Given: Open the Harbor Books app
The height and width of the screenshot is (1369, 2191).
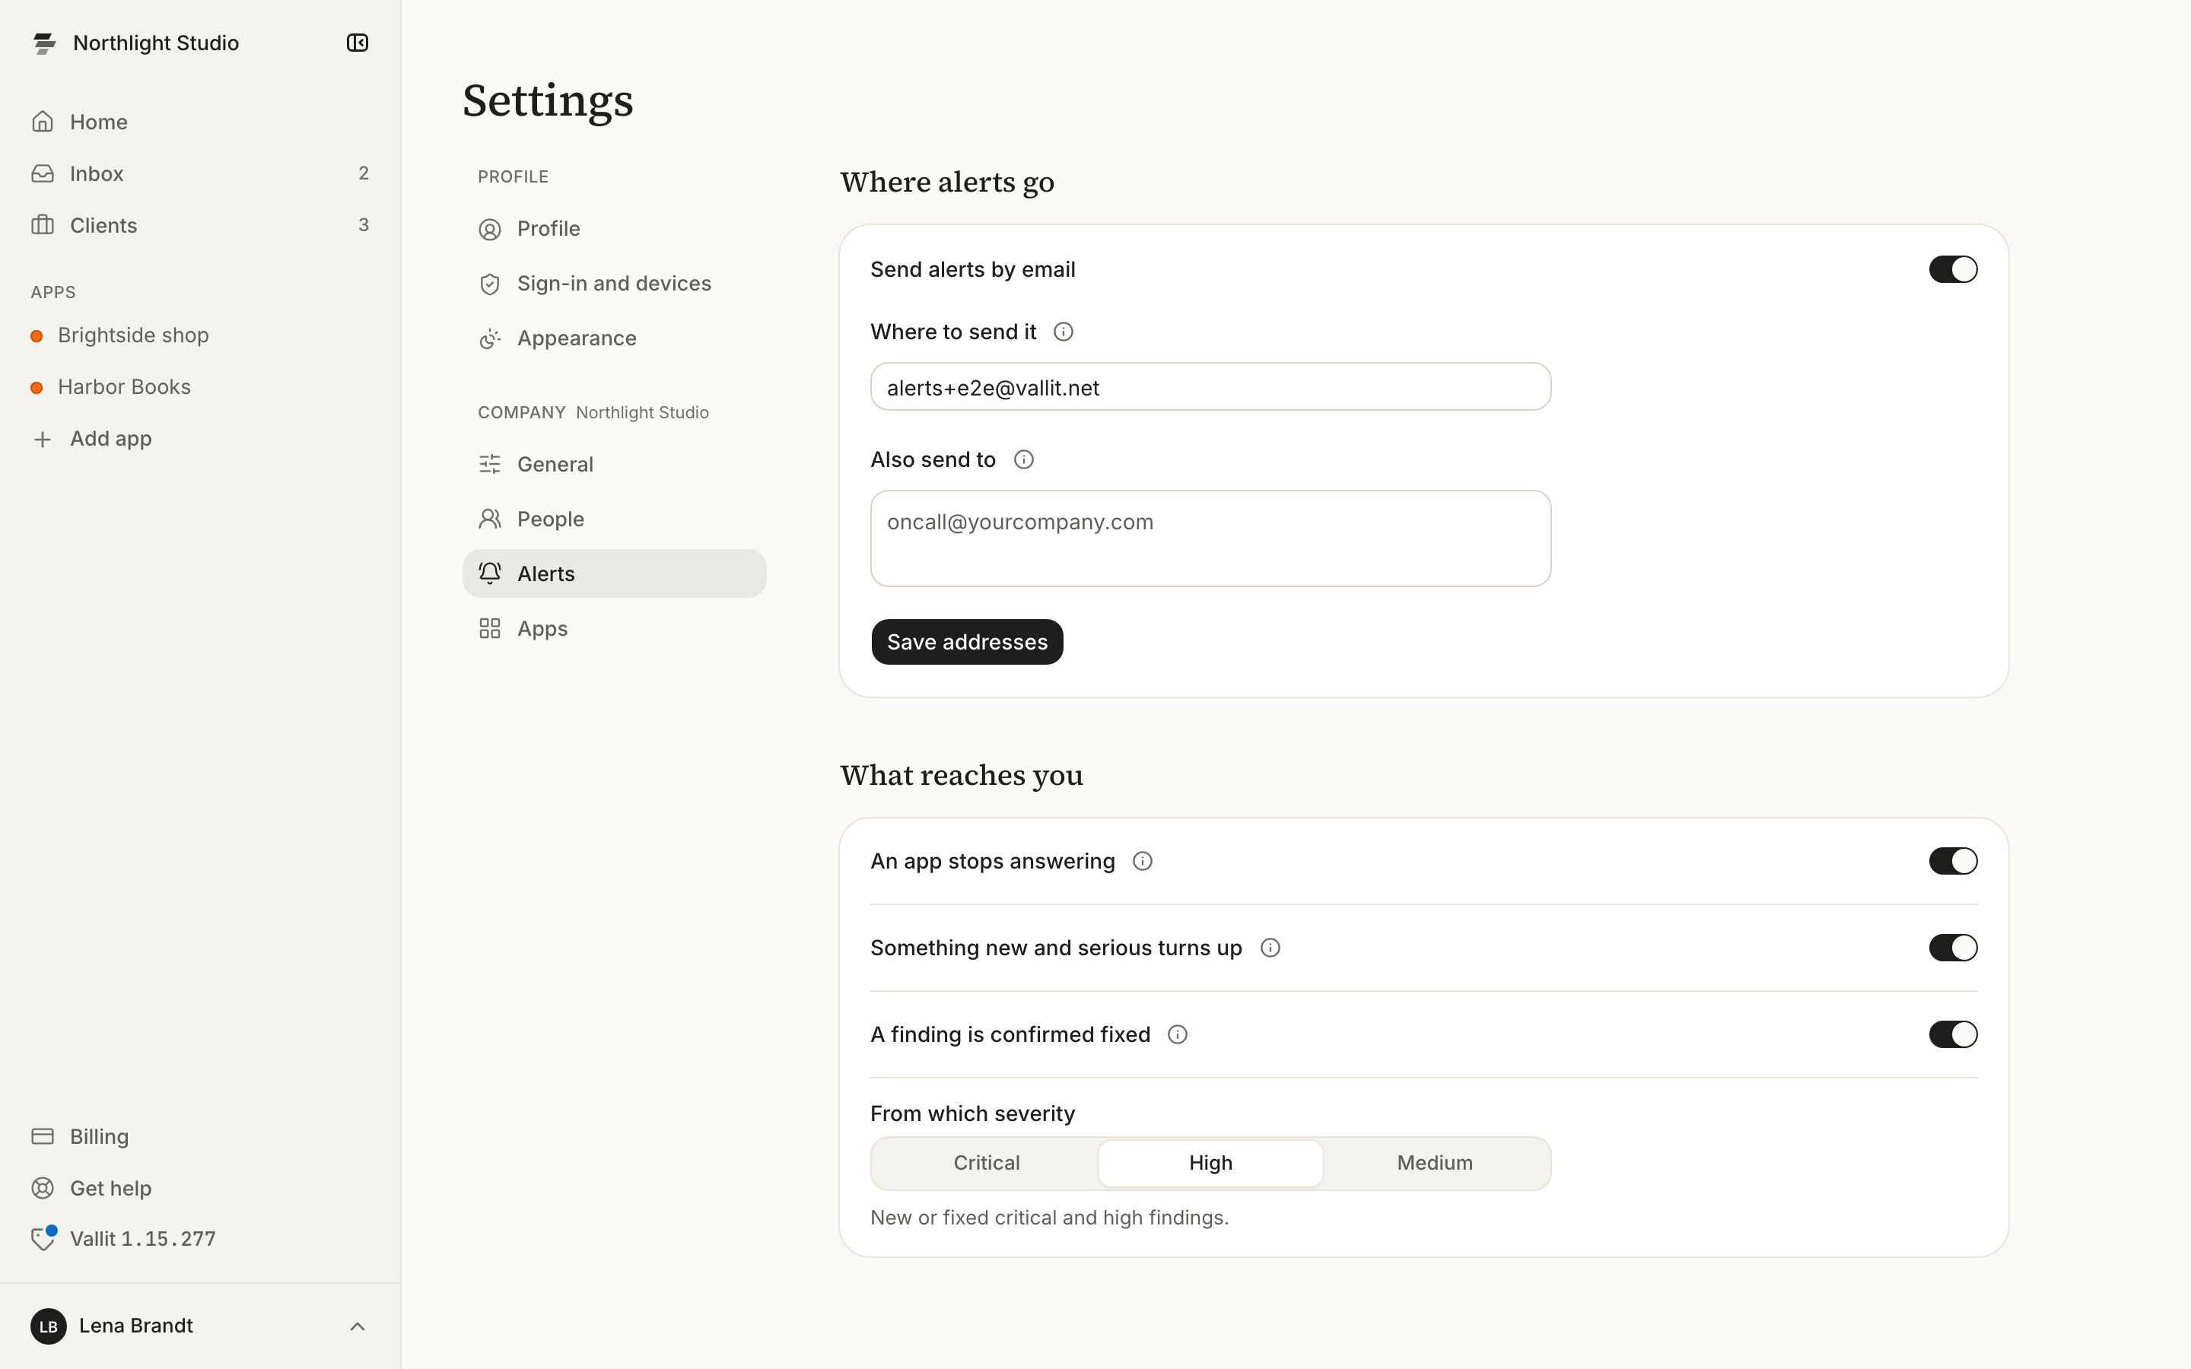Looking at the screenshot, I should [200, 388].
